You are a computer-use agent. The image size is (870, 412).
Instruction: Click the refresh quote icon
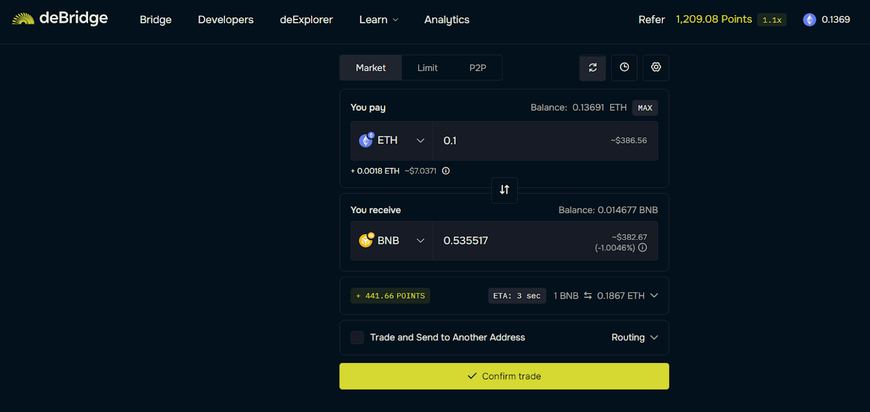coord(593,67)
